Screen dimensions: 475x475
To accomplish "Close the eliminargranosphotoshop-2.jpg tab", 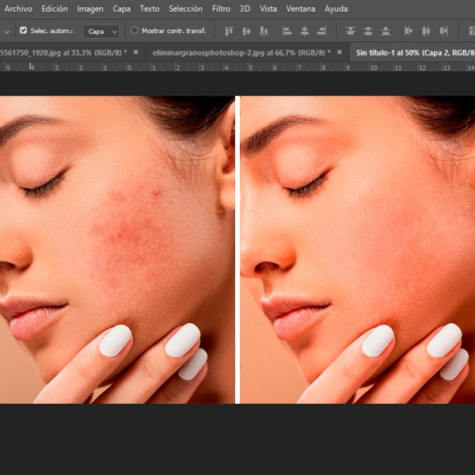I will pyautogui.click(x=340, y=52).
